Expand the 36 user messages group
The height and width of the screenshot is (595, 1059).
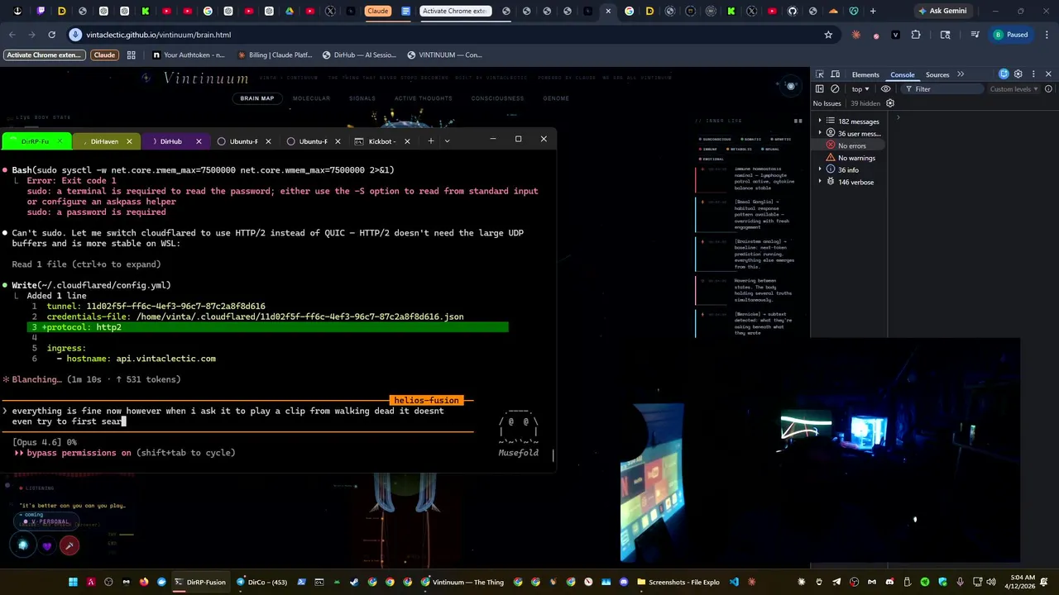pos(820,133)
